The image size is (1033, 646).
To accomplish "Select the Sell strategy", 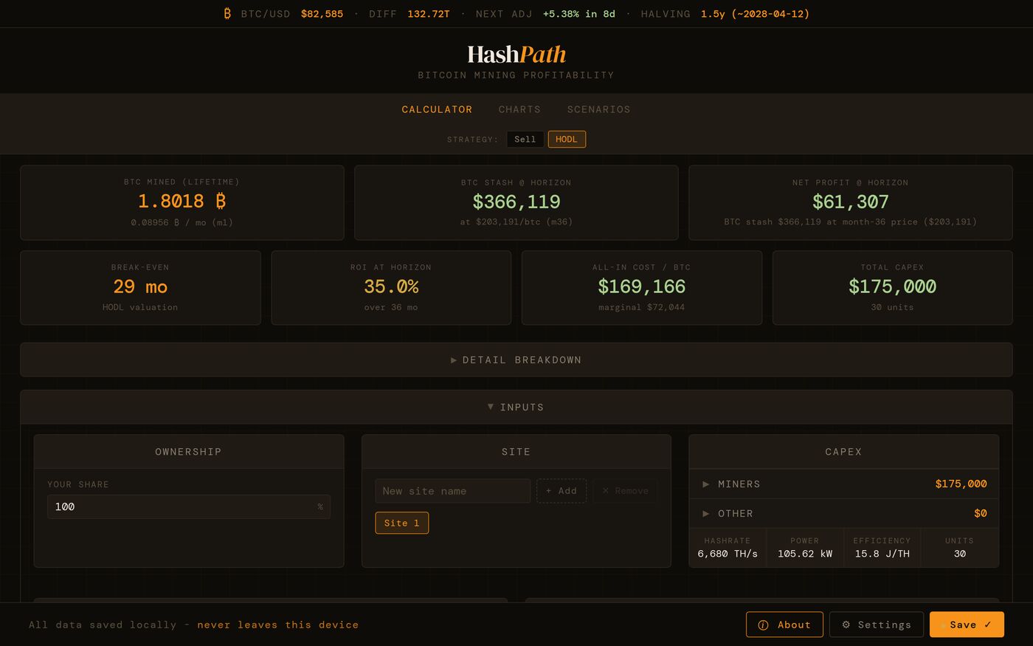I will click(x=525, y=139).
